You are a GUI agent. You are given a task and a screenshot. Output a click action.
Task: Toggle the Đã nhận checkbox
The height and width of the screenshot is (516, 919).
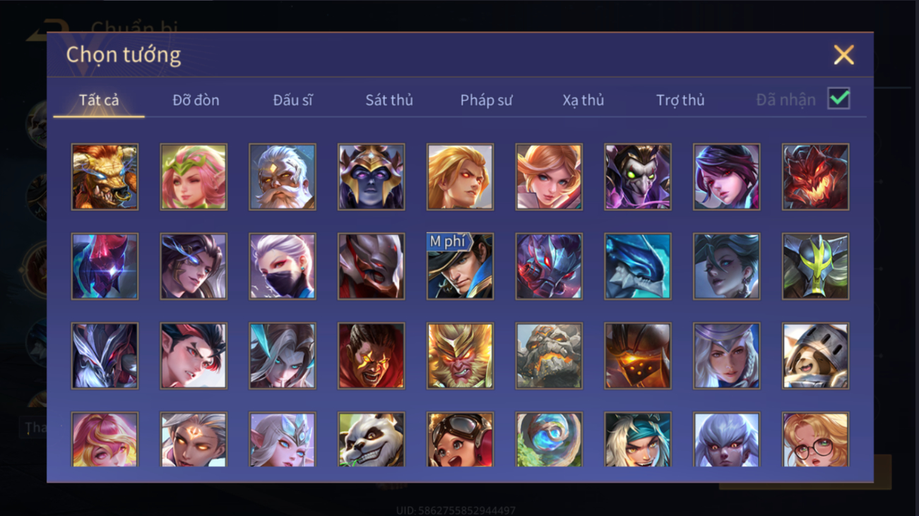click(x=838, y=99)
